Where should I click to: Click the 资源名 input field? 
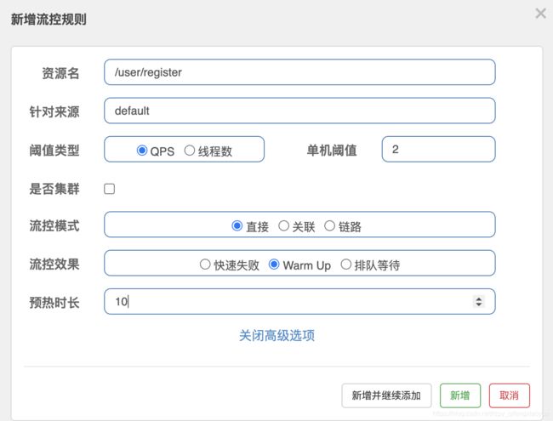299,72
